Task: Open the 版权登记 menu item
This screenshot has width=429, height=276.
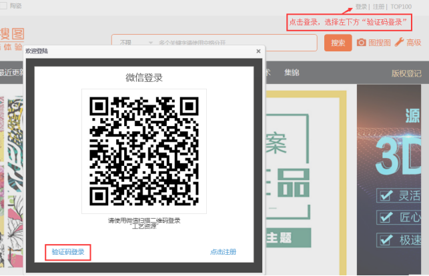Action: pos(406,73)
